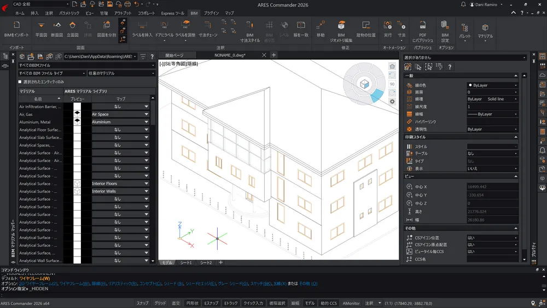This screenshot has width=547, height=308.
Task: Click the home view icon in viewport
Action: 392,66
